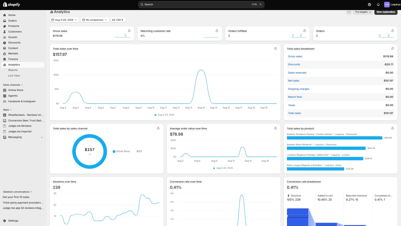Click the Conversion Bear Trust Badge app icon
Viewport: 401px width, 226px height.
[x=5, y=121]
